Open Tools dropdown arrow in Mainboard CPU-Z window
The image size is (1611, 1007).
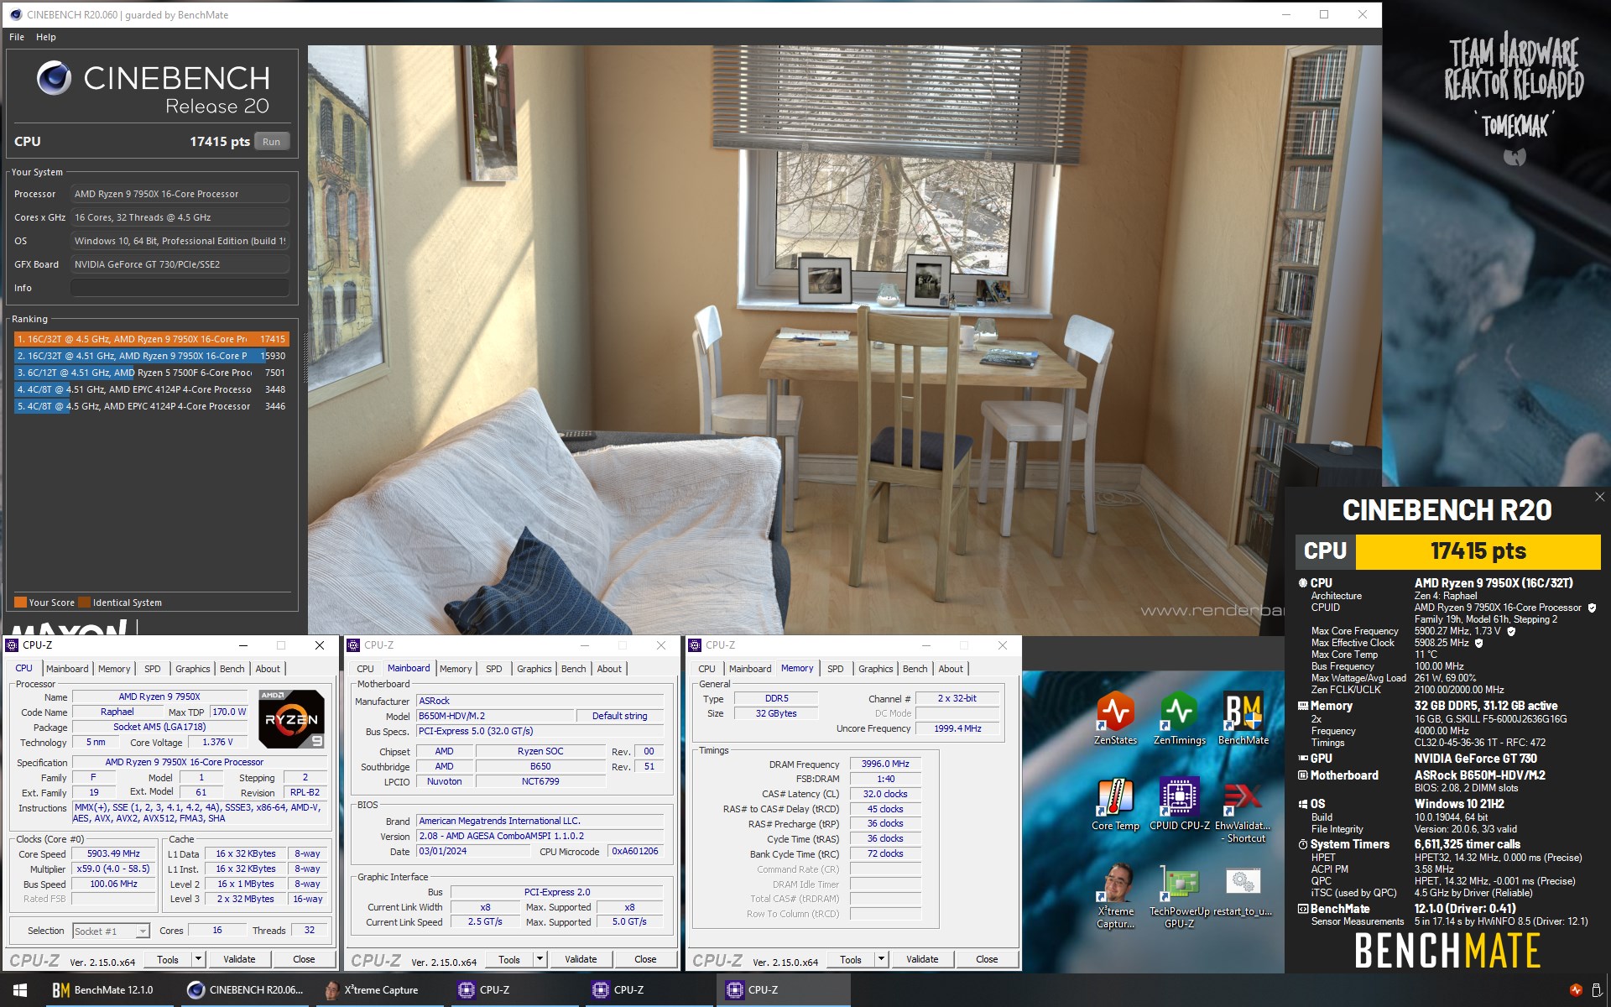540,959
